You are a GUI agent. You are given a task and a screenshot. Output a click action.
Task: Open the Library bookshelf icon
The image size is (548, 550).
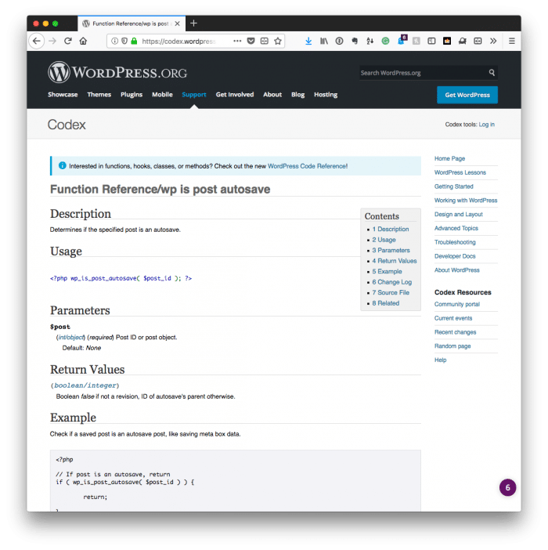pos(324,41)
